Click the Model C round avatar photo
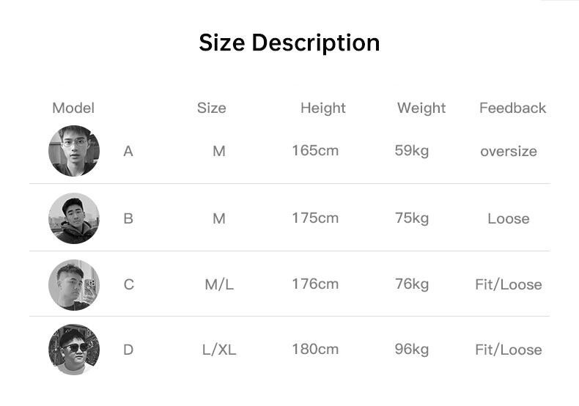The height and width of the screenshot is (406, 579). coord(74,284)
